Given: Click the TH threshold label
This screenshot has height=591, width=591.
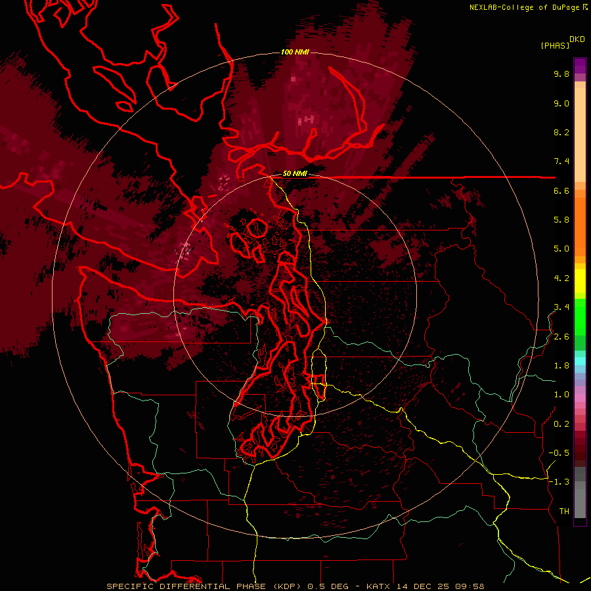Looking at the screenshot, I should (564, 512).
